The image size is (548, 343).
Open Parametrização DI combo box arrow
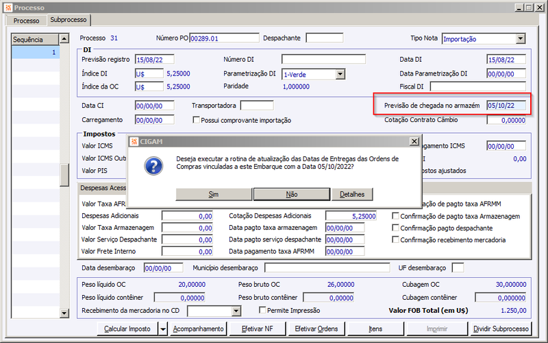pos(340,74)
